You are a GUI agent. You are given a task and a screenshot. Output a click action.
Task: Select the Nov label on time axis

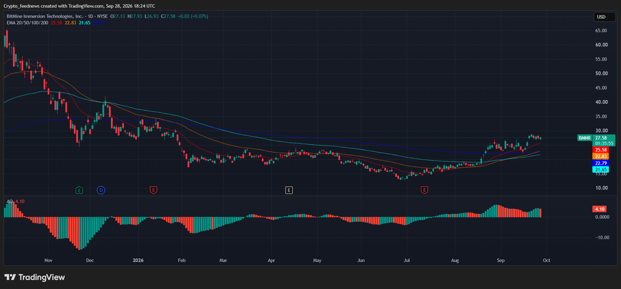[x=49, y=260]
